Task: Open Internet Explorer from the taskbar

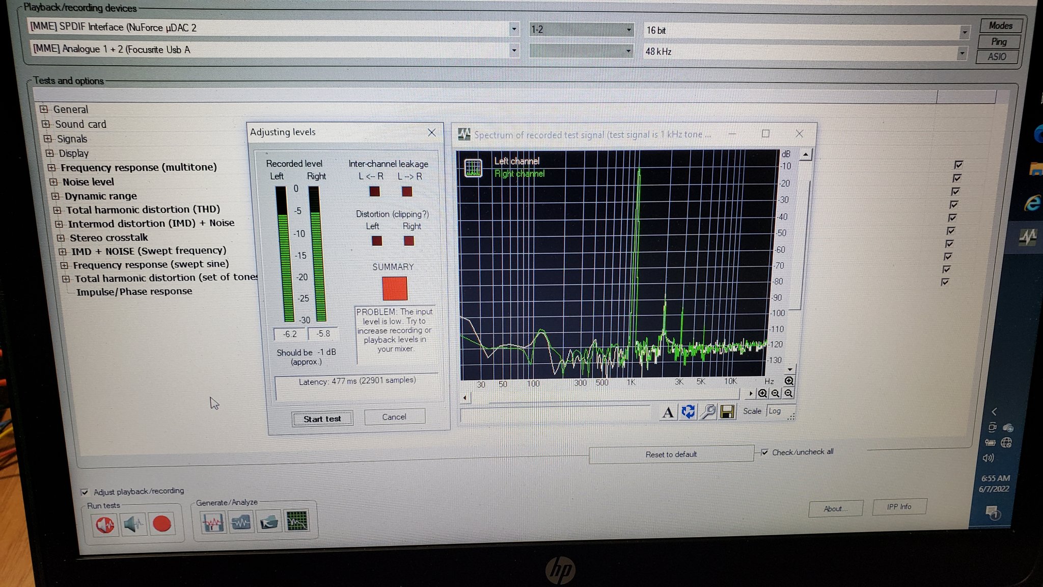Action: click(1033, 203)
